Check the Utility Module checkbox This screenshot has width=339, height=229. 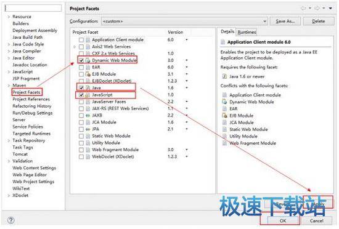(x=81, y=143)
